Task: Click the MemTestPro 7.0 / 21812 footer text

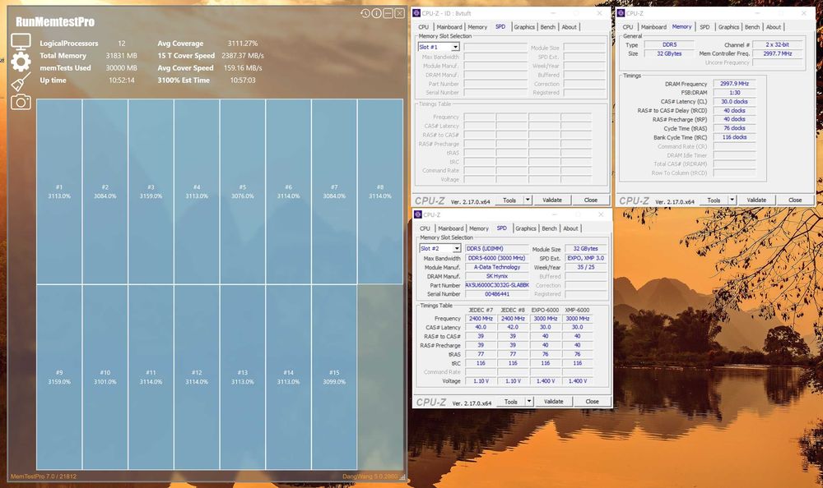Action: pyautogui.click(x=44, y=476)
